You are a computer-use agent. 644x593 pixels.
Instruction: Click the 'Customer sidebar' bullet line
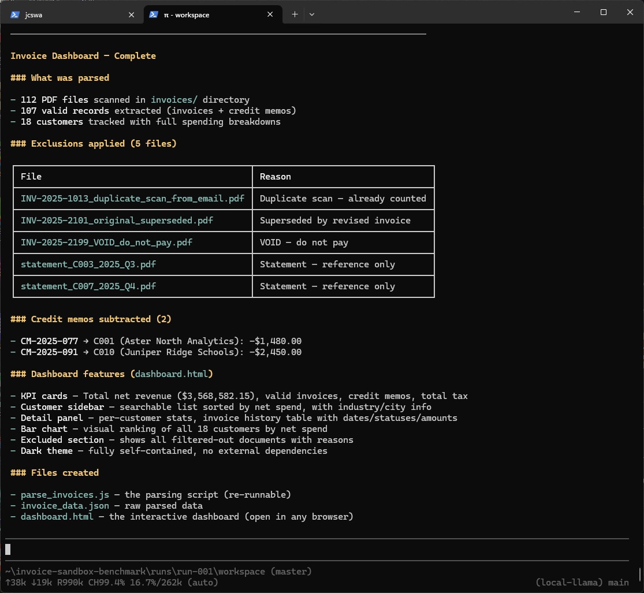click(221, 407)
